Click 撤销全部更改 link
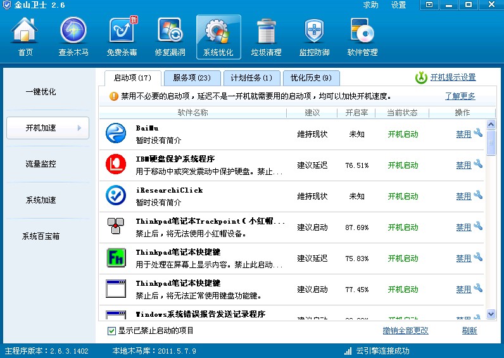The width and height of the screenshot is (504, 358). [x=405, y=331]
